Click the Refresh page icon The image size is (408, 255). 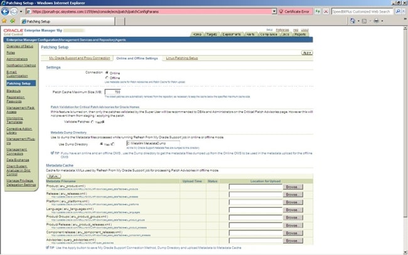click(x=318, y=11)
